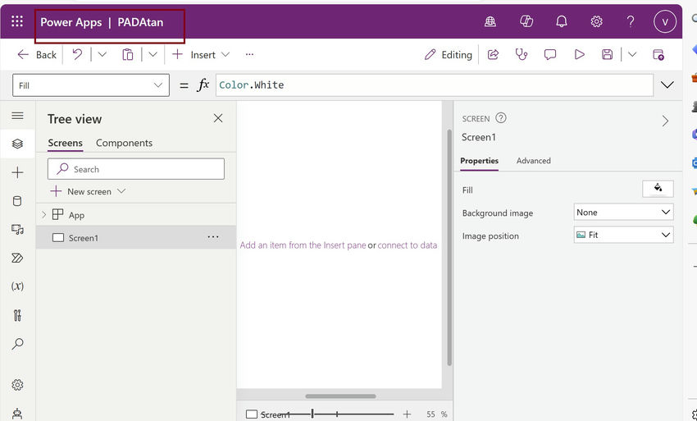Open the Search magnifier icon in sidebar
The height and width of the screenshot is (421, 697).
(x=17, y=344)
